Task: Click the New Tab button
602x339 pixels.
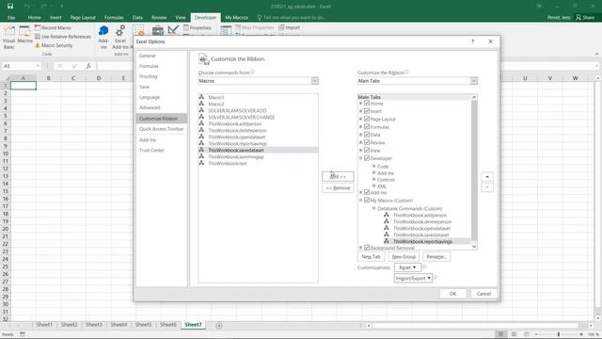Action: (x=371, y=257)
